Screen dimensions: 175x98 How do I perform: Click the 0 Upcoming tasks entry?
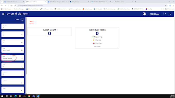pyautogui.click(x=97, y=37)
